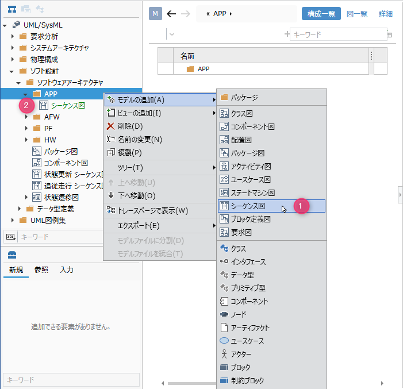The image size is (403, 389).
Task: Add a ブロック from submenu
Action: click(271, 367)
